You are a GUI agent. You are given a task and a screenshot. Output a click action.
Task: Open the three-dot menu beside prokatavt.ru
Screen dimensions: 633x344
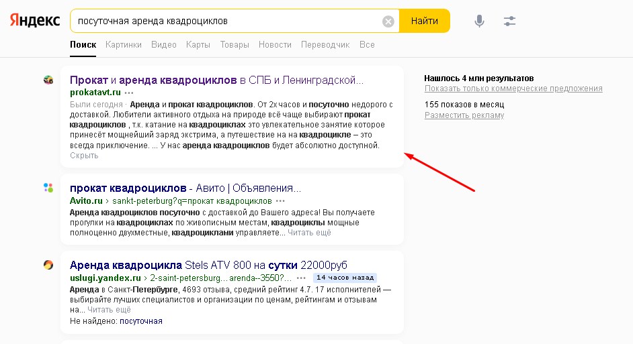(x=129, y=93)
